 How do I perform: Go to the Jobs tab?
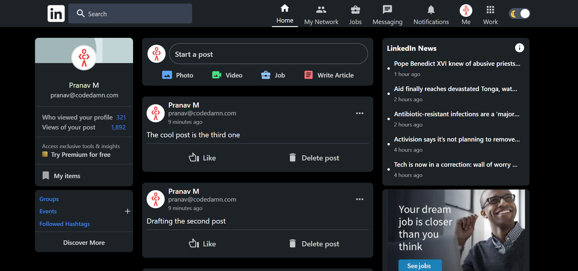355,15
